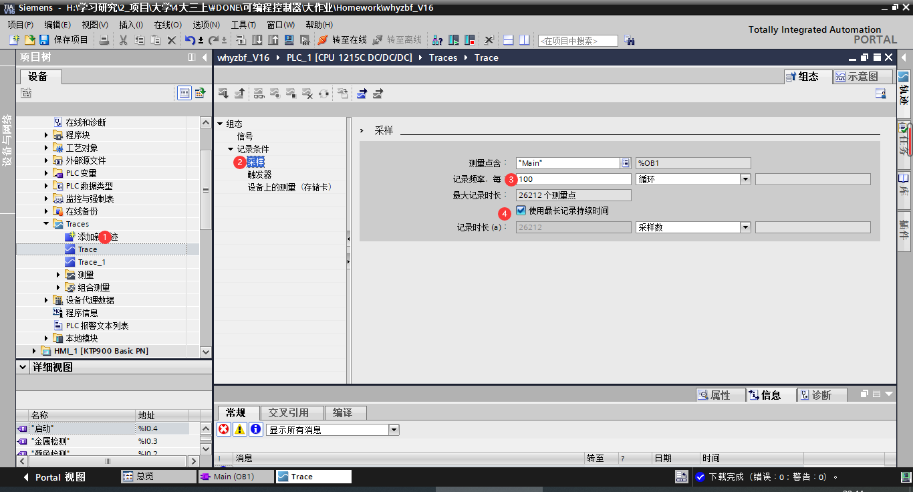Toggle the error messages filter icon
Screen dimensions: 913x492
coord(224,429)
